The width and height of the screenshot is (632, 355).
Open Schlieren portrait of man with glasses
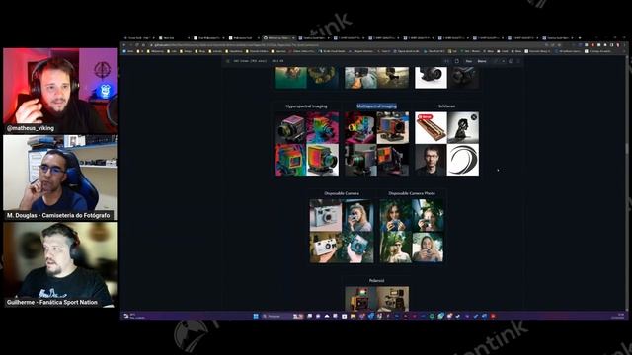[431, 160]
